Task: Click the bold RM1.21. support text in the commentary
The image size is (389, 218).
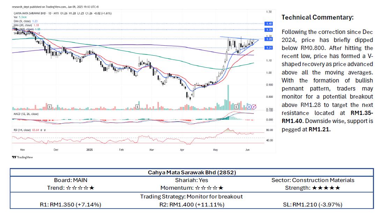Action: click(x=320, y=129)
